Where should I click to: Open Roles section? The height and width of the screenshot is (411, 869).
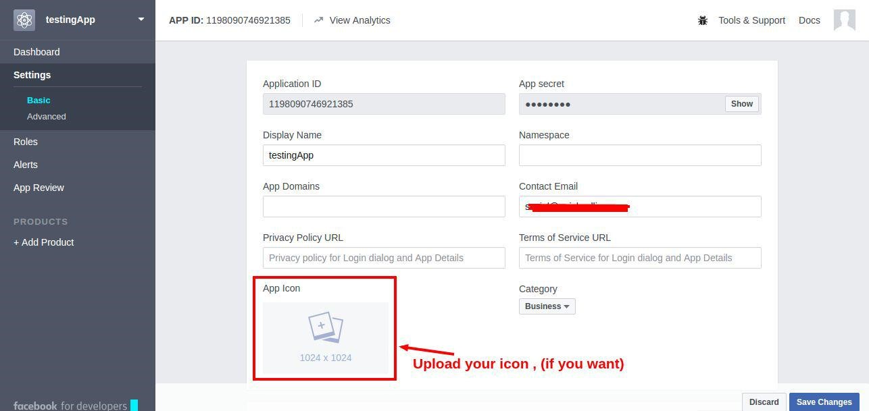[26, 142]
